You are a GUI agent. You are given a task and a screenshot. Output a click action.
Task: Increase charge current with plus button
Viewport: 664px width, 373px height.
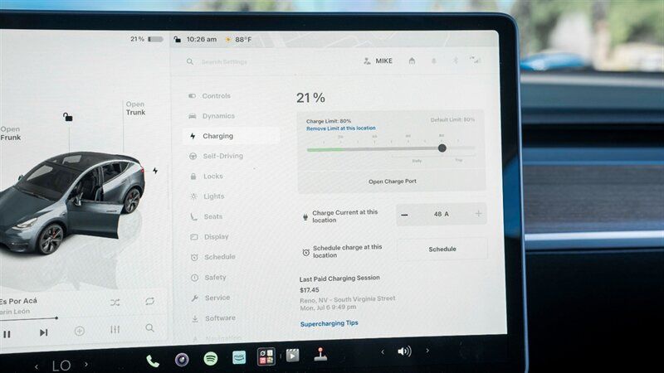click(478, 214)
